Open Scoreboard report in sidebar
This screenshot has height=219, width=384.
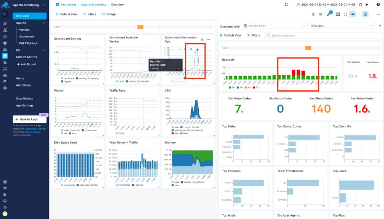coord(26,36)
